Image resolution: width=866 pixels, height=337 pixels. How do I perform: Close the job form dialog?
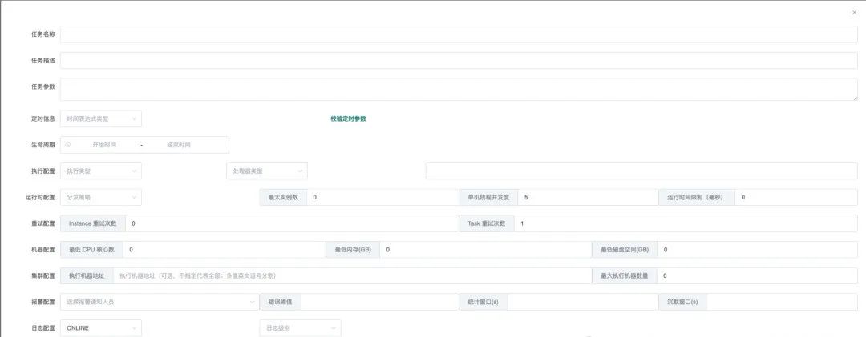854,12
